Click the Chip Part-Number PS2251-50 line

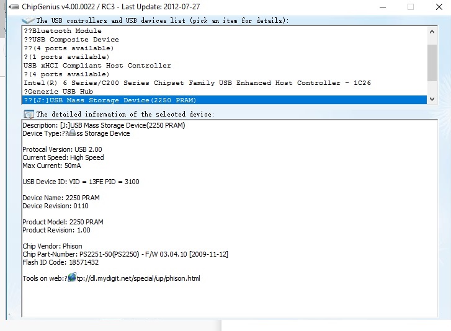click(125, 254)
